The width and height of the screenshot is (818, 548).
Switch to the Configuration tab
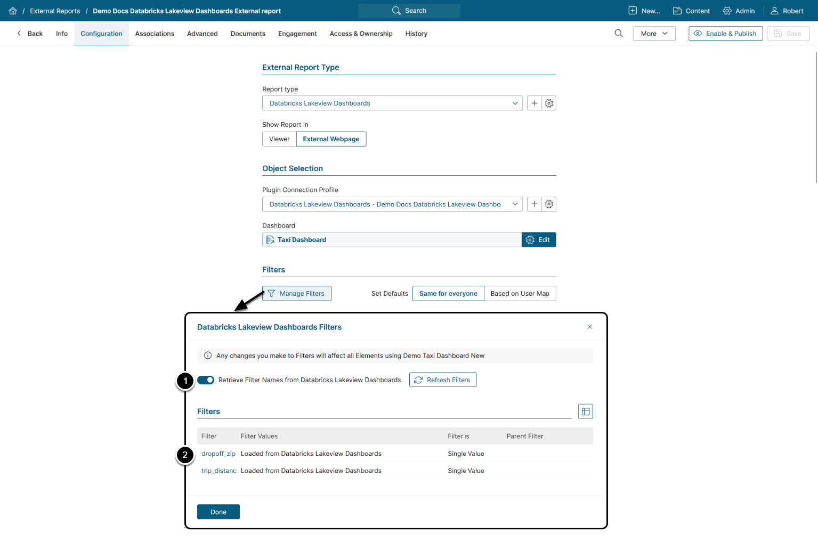[x=101, y=34]
